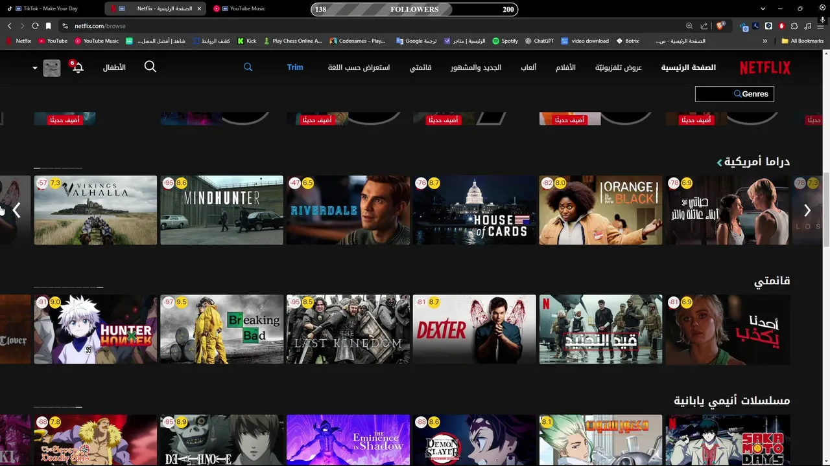Open Brave Shields lion icon
Screen dimensions: 830x466
tap(720, 26)
